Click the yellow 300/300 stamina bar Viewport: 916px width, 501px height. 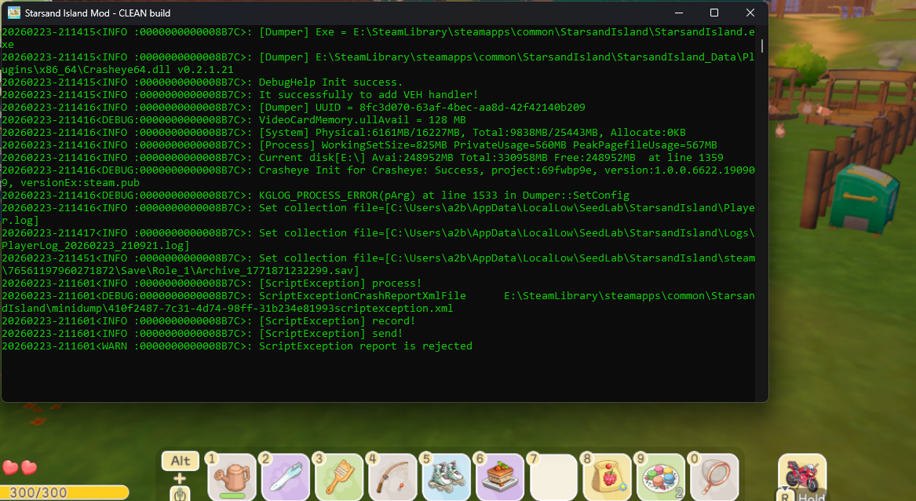pyautogui.click(x=64, y=492)
